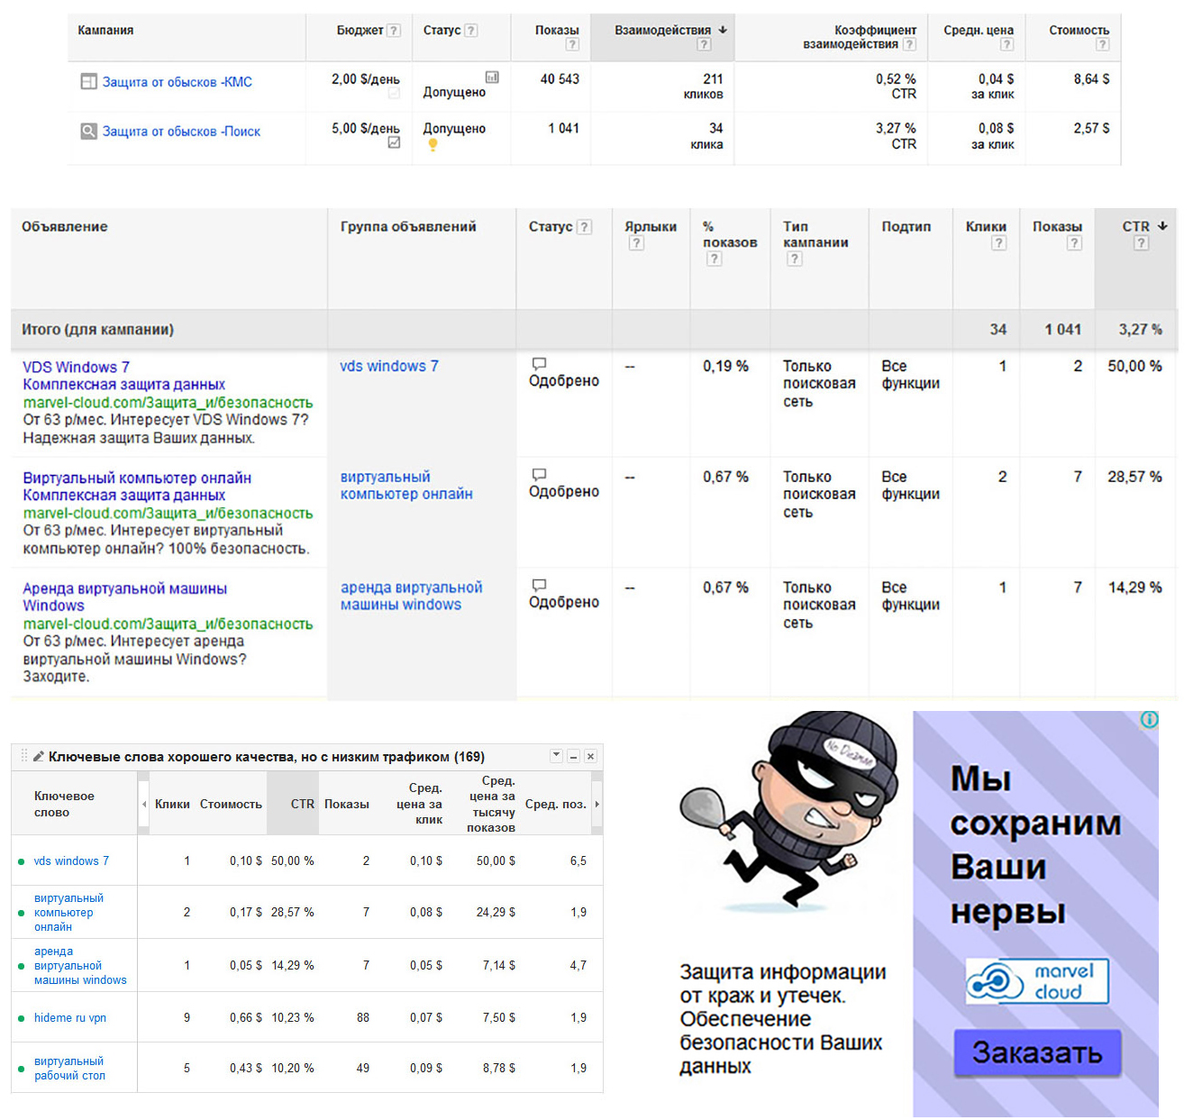Open the help icon next to Бюджет

(394, 31)
